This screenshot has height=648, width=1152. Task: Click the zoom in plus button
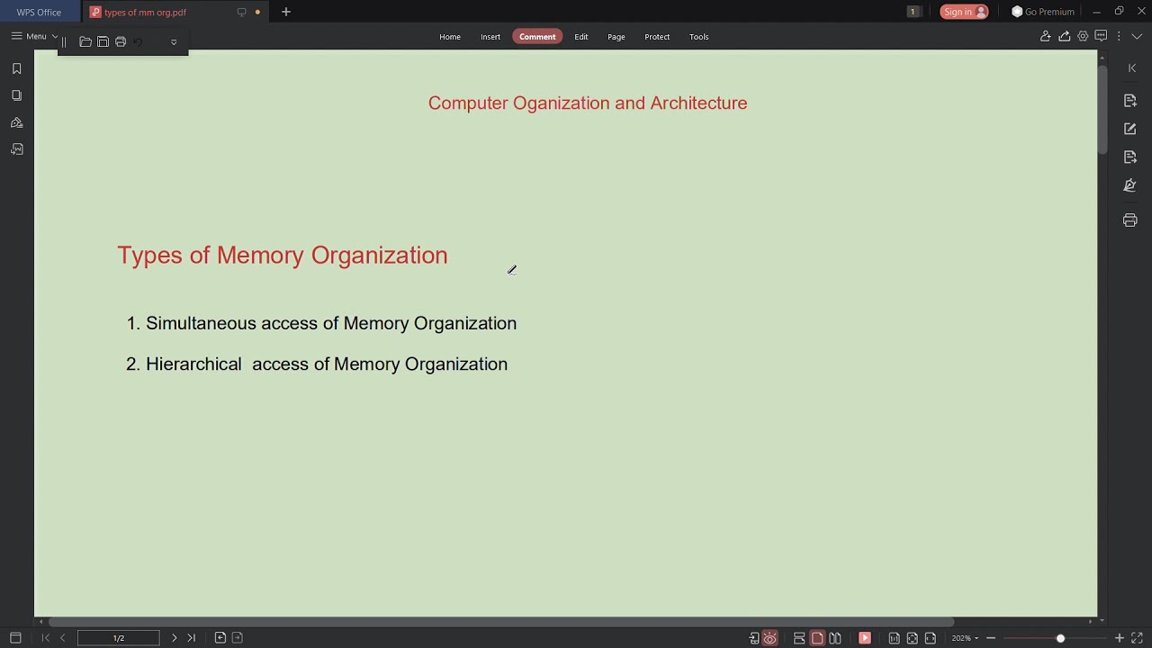coord(1120,638)
